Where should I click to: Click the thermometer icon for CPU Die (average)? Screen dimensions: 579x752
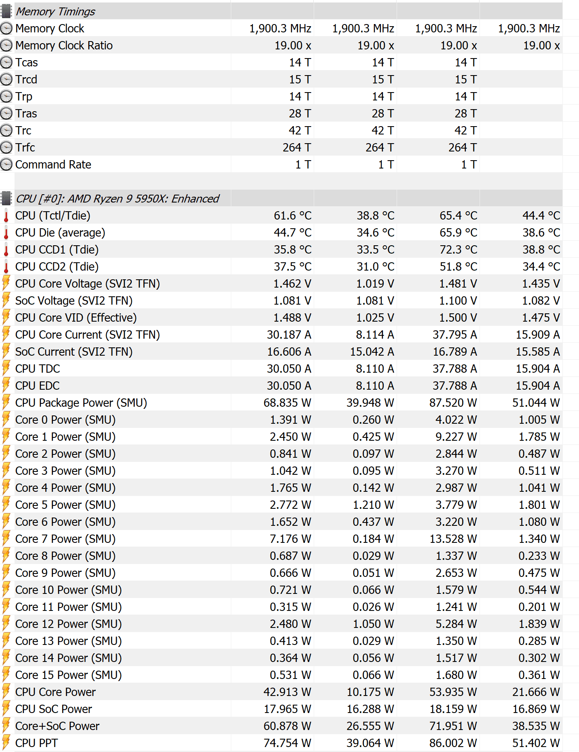[x=6, y=232]
